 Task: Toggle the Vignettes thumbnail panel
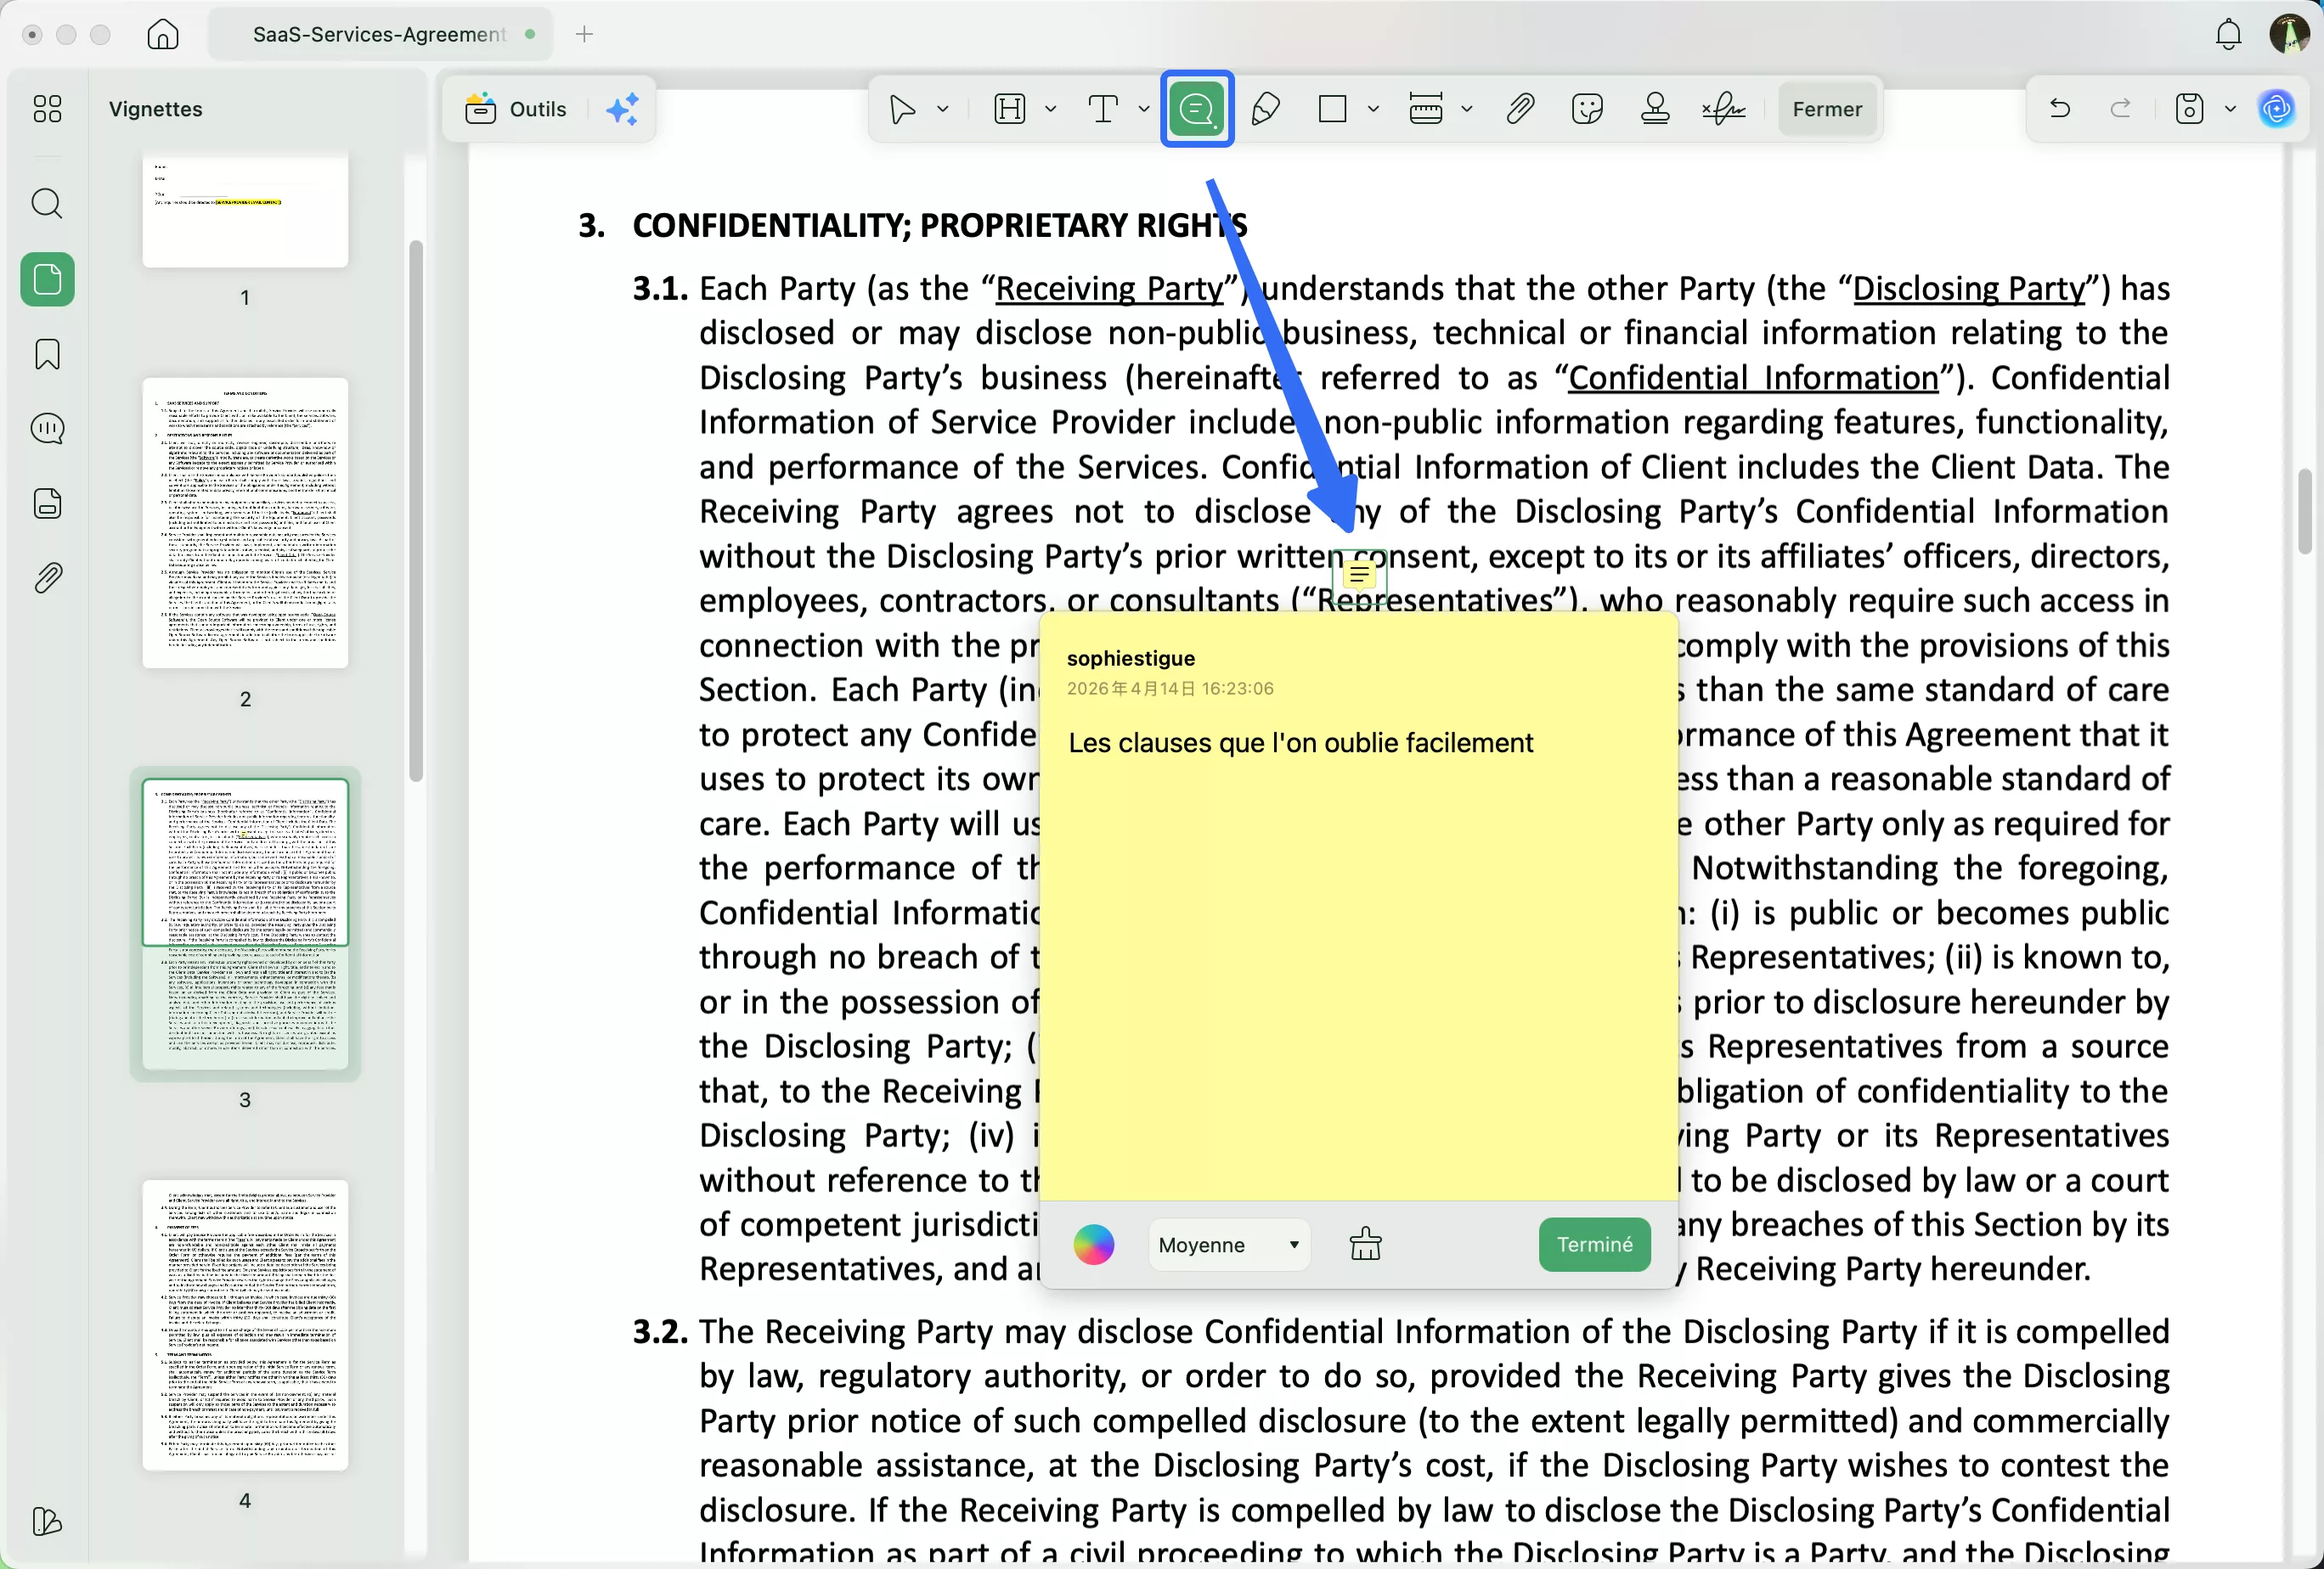click(47, 278)
